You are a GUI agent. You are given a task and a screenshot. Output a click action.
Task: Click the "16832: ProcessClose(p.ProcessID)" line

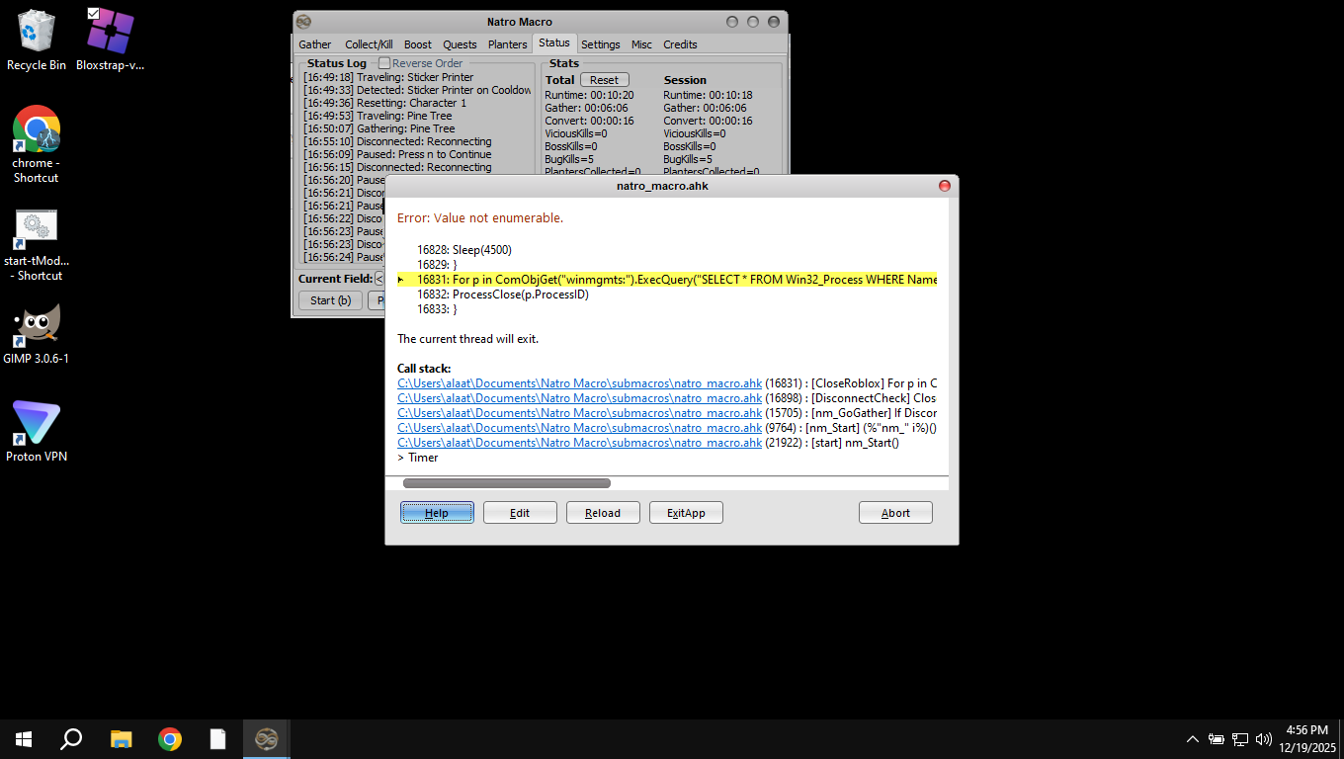(x=503, y=295)
